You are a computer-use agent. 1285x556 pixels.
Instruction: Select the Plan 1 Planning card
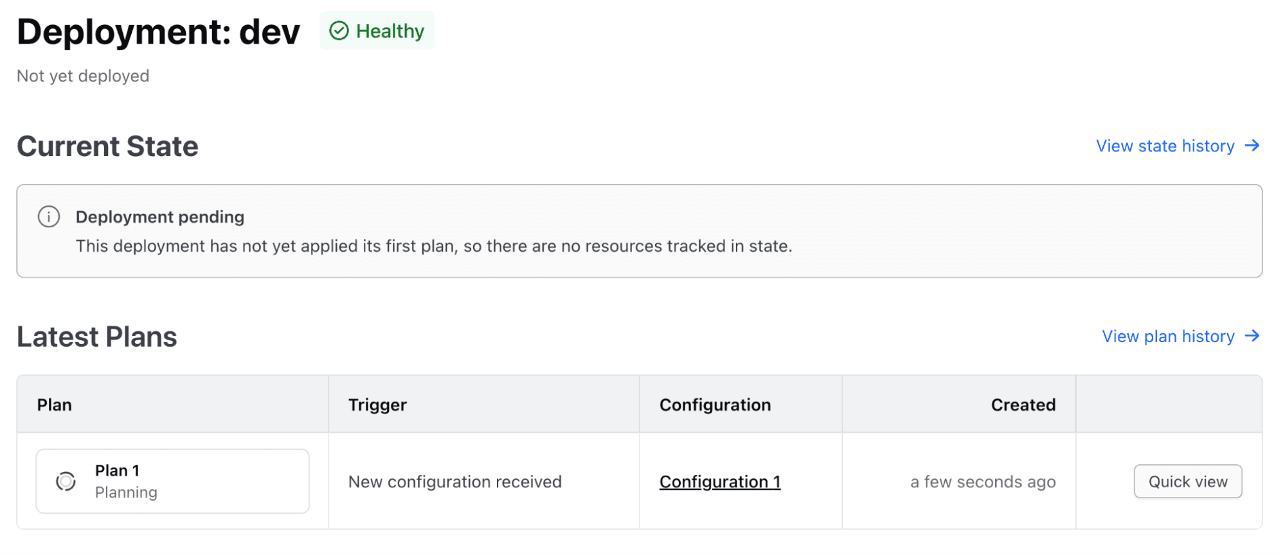(172, 482)
